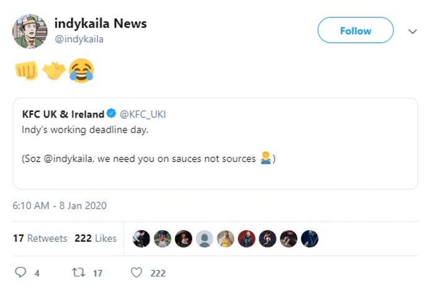
Task: Like the tweet with the heart icon
Action: coord(136,272)
